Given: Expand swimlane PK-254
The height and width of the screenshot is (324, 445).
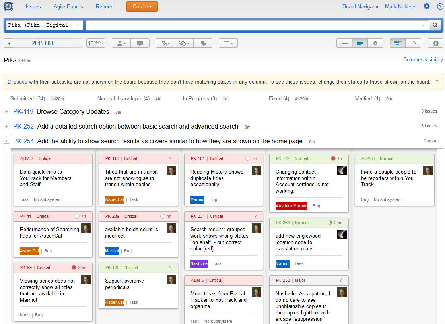Looking at the screenshot, I should point(6,141).
